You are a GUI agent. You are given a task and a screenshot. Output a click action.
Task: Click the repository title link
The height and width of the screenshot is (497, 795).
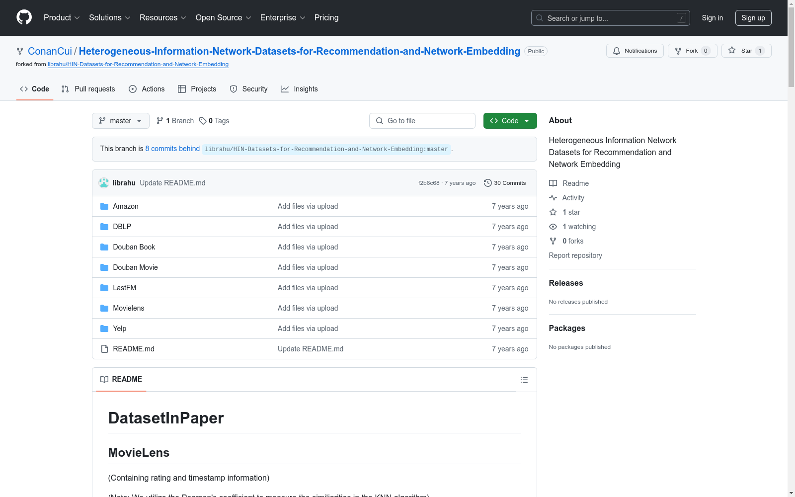[300, 51]
